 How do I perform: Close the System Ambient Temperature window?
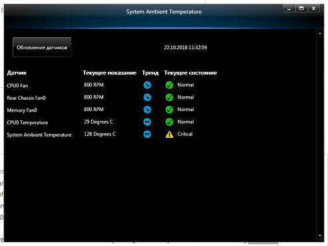tap(313, 9)
